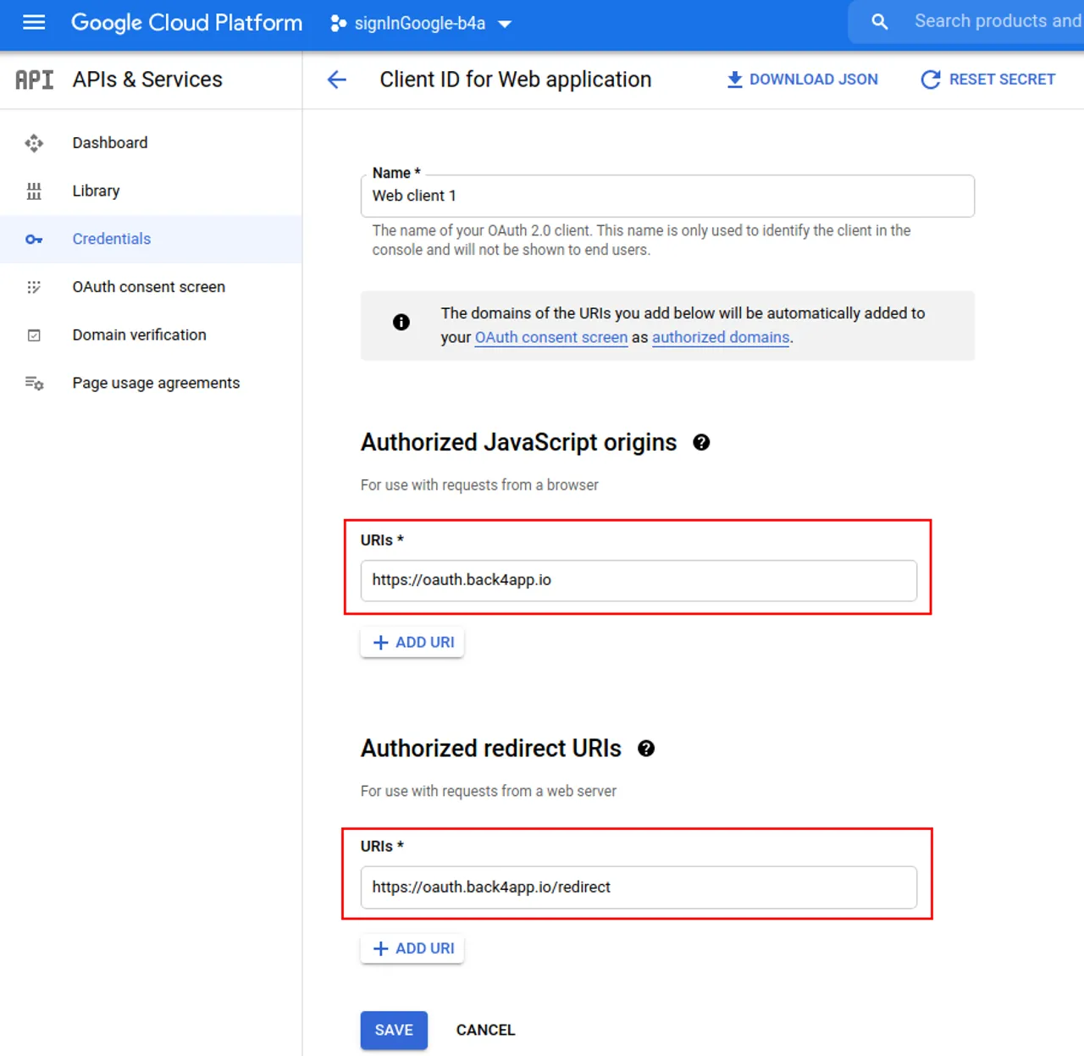Click the help icon next to Authorized JavaScript origins
The width and height of the screenshot is (1084, 1056).
pyautogui.click(x=701, y=442)
